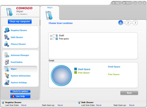147x108 pixels.
Task: Click the right-side 'Used Space' label
Action: coord(114,67)
